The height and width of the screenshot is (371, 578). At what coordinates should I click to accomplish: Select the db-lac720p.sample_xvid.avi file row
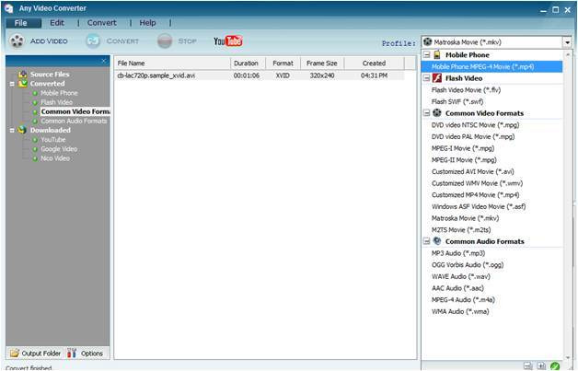click(260, 75)
